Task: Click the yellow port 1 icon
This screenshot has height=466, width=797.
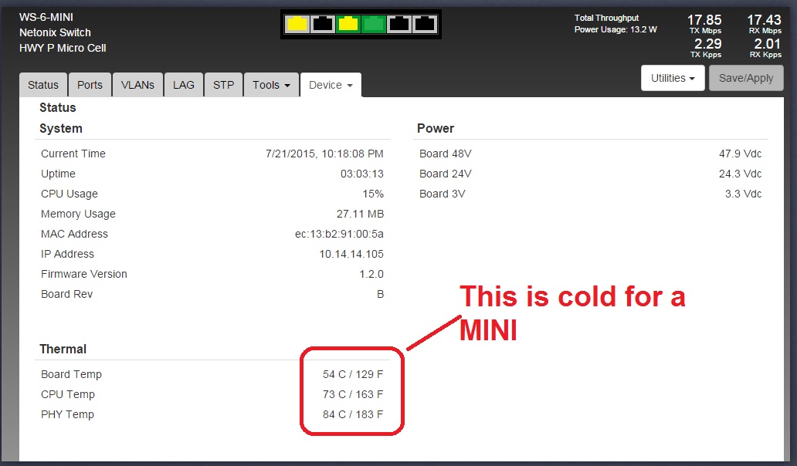Action: tap(297, 24)
